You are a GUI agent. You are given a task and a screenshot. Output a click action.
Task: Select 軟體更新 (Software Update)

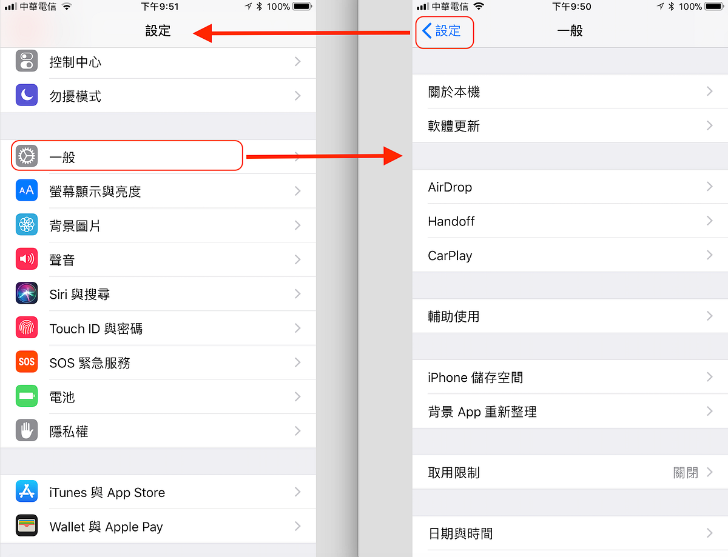[570, 126]
